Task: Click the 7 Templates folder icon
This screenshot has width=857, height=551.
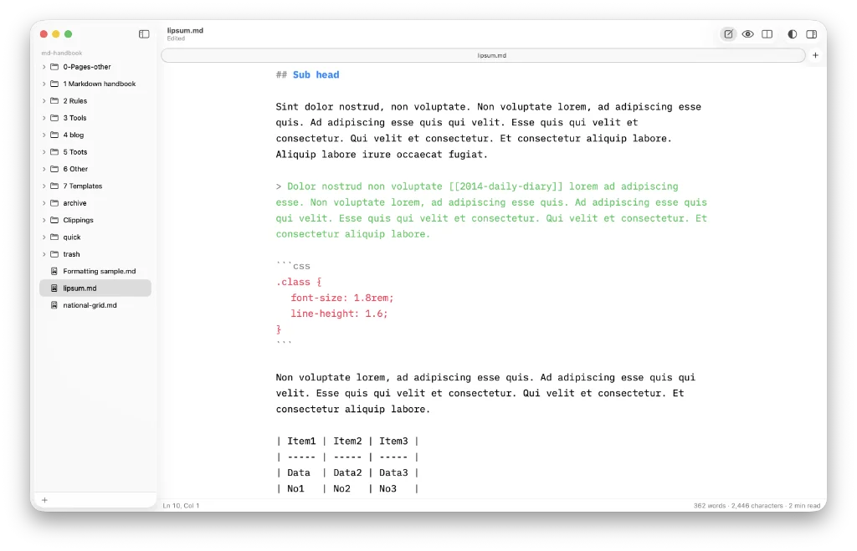Action: 54,186
